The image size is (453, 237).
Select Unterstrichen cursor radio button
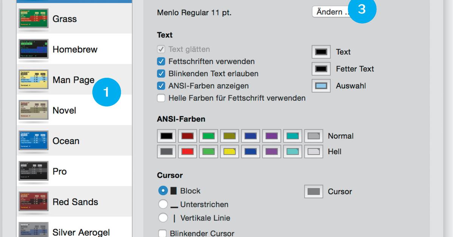(x=163, y=205)
